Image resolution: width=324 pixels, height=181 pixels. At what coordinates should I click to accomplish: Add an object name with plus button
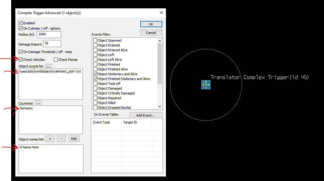(50, 139)
